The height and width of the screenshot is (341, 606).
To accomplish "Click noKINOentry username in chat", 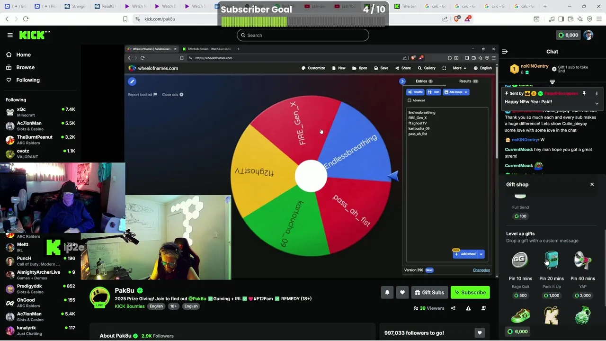I will pyautogui.click(x=525, y=140).
